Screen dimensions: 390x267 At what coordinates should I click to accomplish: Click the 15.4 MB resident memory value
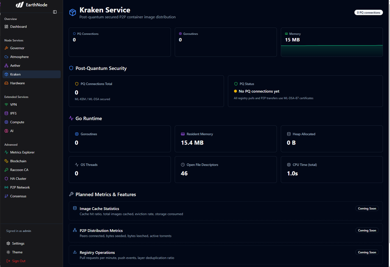[x=192, y=143]
